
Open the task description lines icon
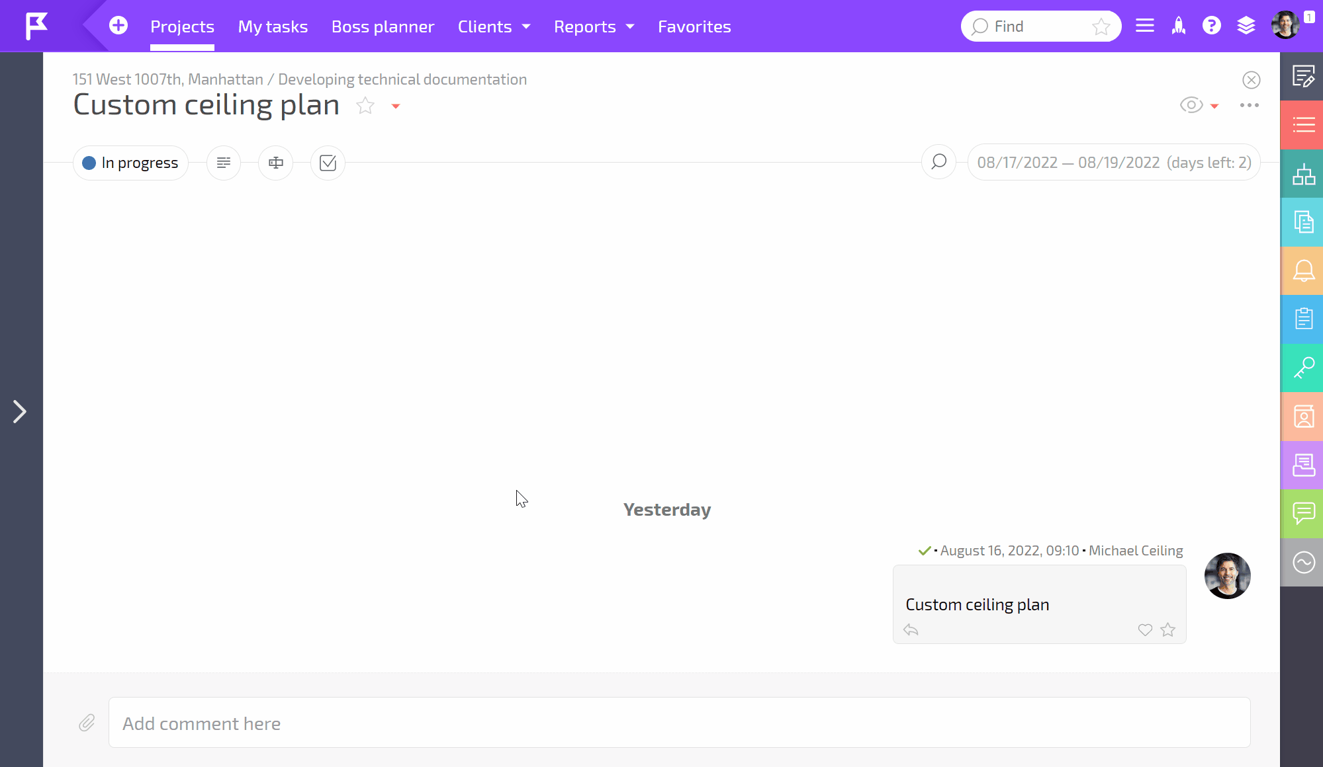click(x=224, y=163)
